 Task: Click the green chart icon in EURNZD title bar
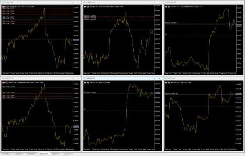(3, 2)
